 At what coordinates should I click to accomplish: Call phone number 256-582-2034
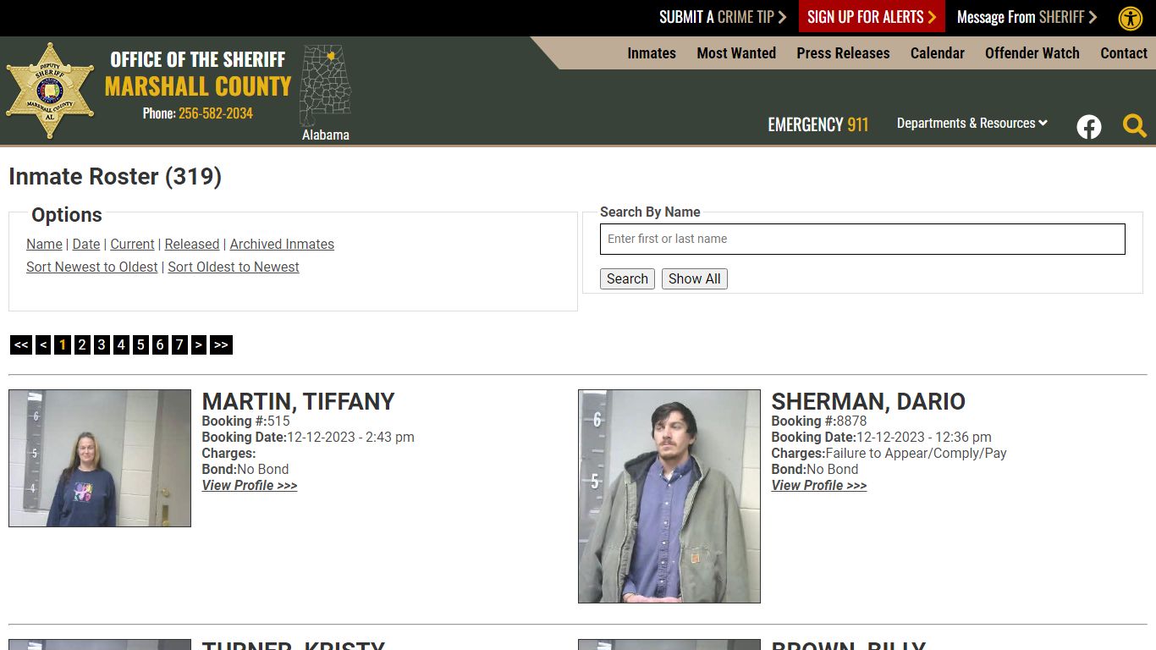click(x=216, y=113)
